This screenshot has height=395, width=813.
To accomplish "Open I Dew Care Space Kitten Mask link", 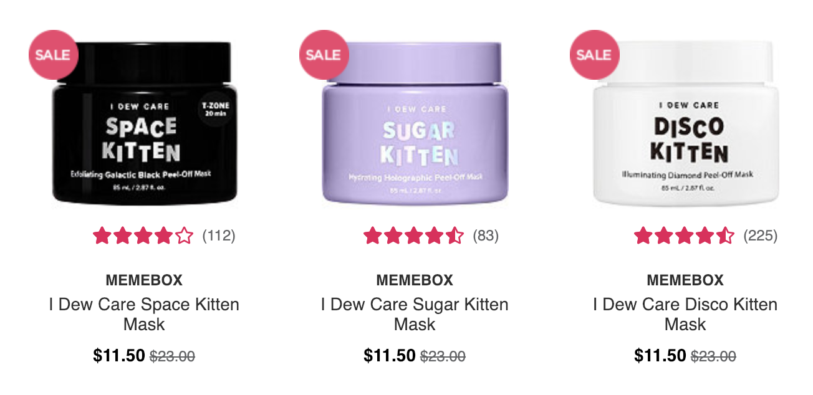I will (x=144, y=315).
